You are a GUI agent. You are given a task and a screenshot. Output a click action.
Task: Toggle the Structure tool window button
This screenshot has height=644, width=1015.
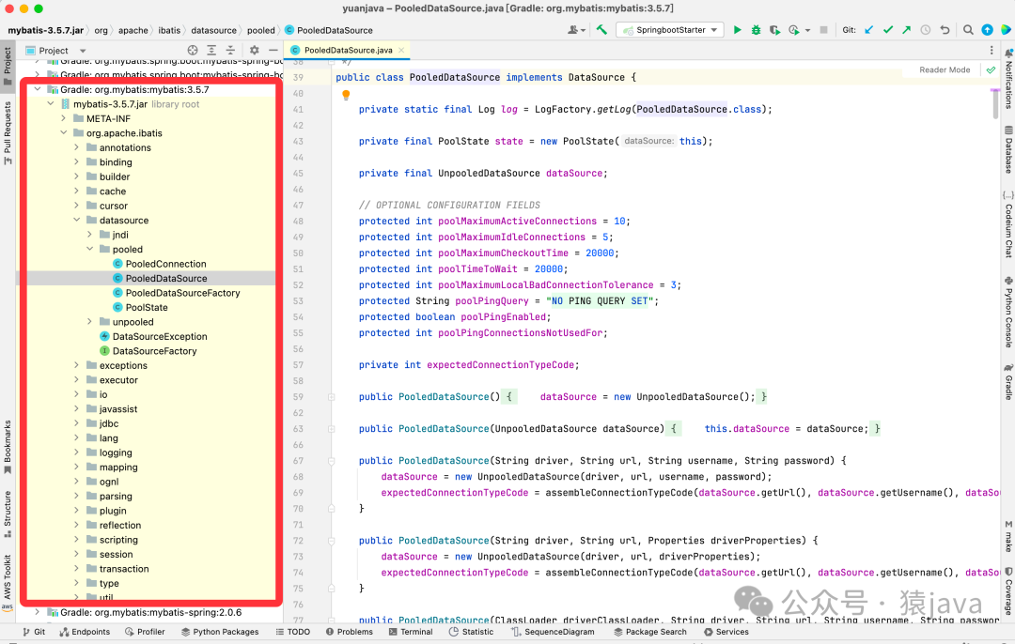click(x=8, y=514)
